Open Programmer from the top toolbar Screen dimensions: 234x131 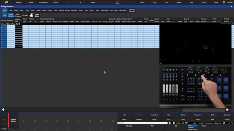tap(44, 2)
